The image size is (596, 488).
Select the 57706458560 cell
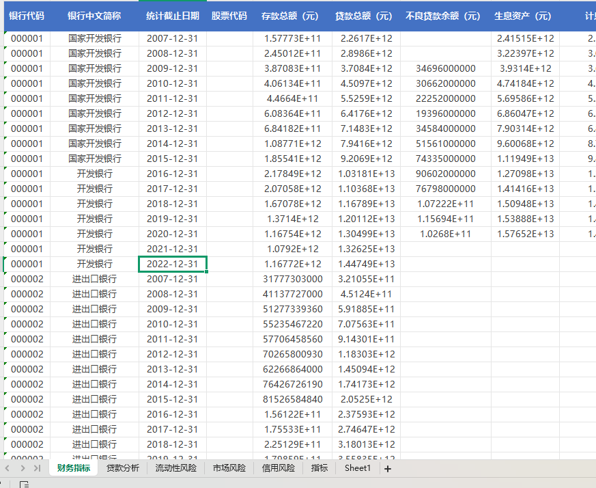pyautogui.click(x=292, y=339)
